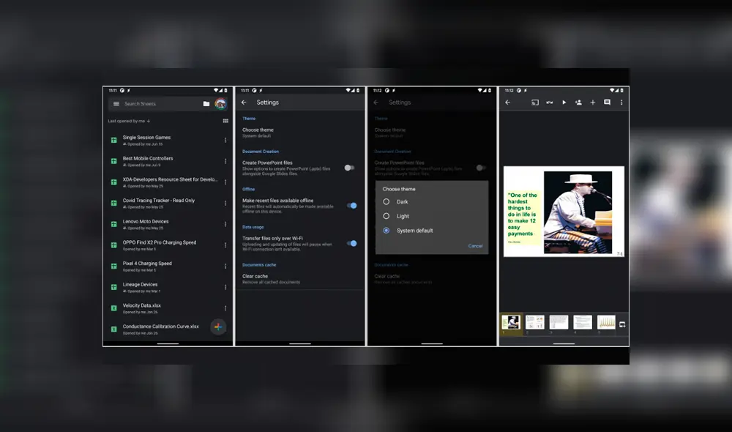
Task: Switch to grid view in Sheets file list
Action: 225,121
